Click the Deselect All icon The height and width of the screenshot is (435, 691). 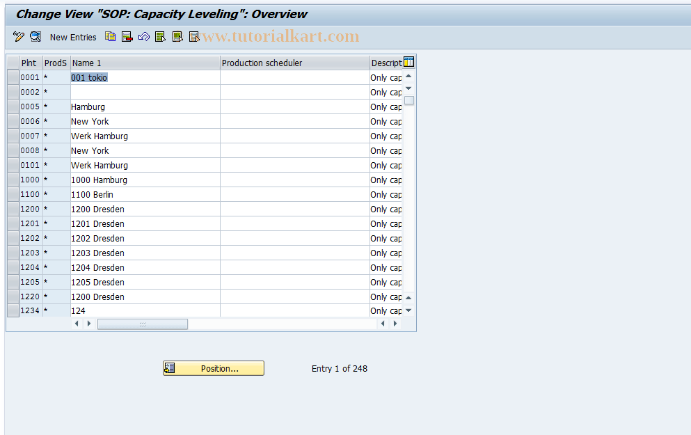193,37
